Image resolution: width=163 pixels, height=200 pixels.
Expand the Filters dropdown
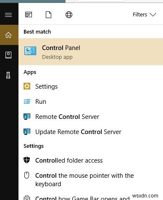(x=145, y=15)
